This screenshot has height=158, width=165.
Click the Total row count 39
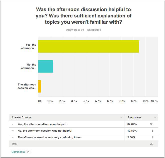click(x=152, y=144)
